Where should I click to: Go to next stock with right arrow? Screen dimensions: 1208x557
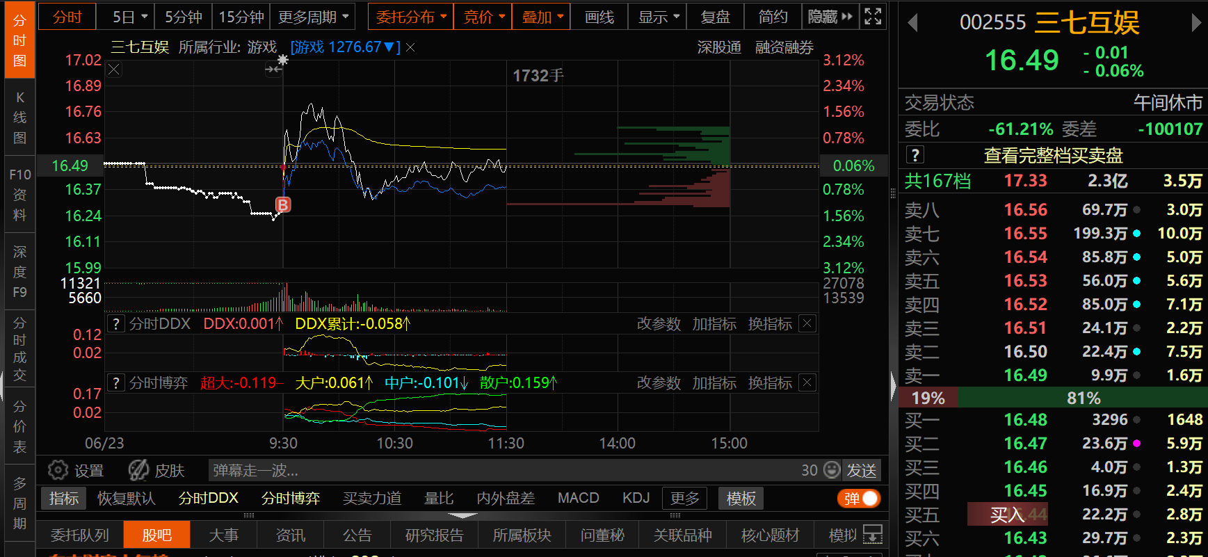pos(1196,23)
